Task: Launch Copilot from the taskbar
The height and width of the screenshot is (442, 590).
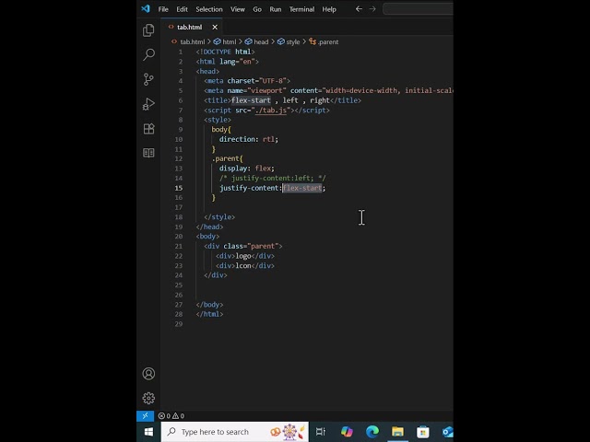Action: pos(347,432)
